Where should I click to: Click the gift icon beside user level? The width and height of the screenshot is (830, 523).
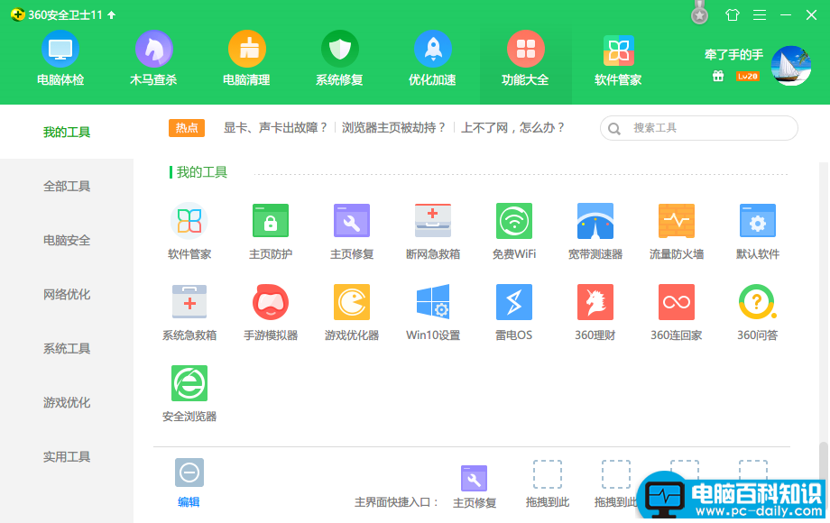(x=718, y=76)
